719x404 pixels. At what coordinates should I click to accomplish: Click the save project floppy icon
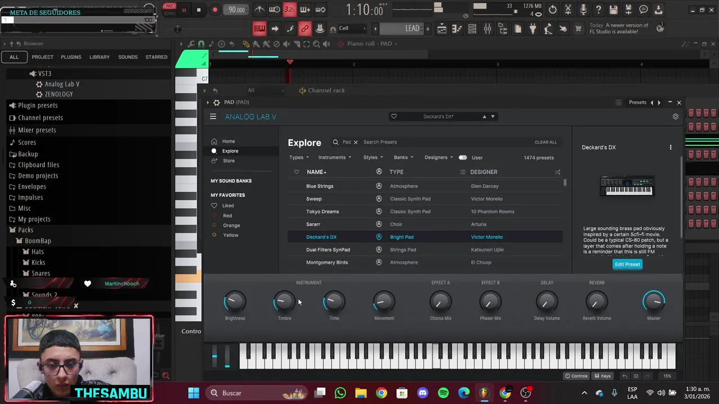[613, 10]
